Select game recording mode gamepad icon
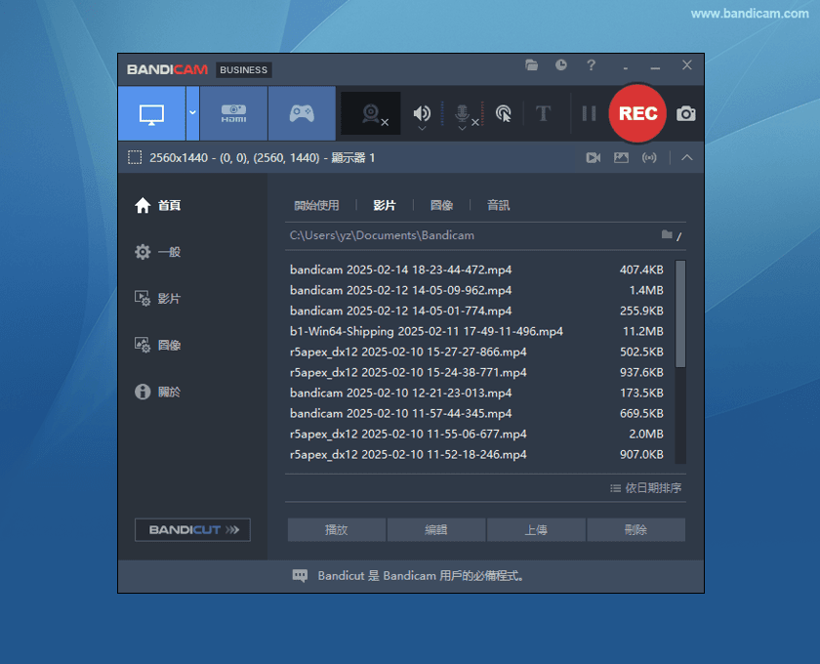Image resolution: width=820 pixels, height=664 pixels. [302, 113]
